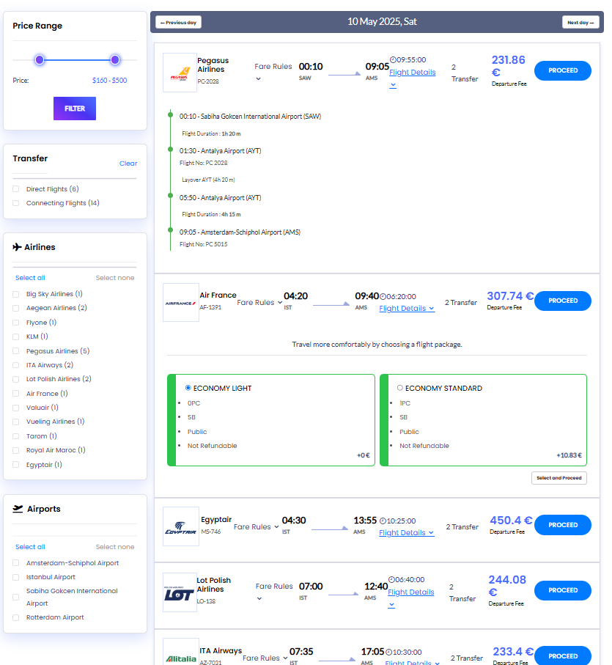Check the Aegean Airlines filter
The width and height of the screenshot is (612, 665).
pos(16,309)
